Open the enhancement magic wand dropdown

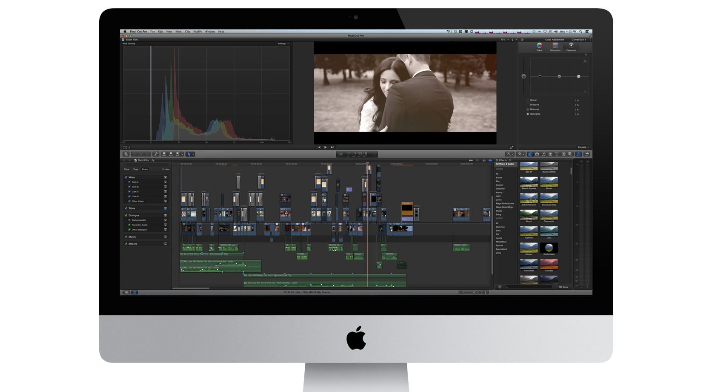509,154
